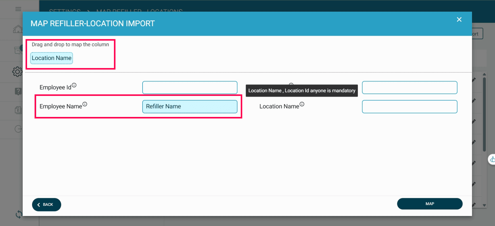Click the 'Employee Name' label text

(x=61, y=106)
